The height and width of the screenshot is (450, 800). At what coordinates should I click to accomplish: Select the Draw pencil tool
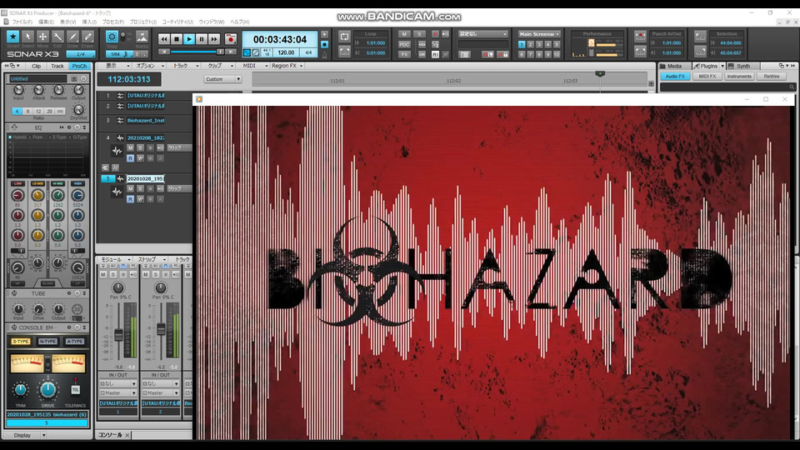tap(73, 36)
